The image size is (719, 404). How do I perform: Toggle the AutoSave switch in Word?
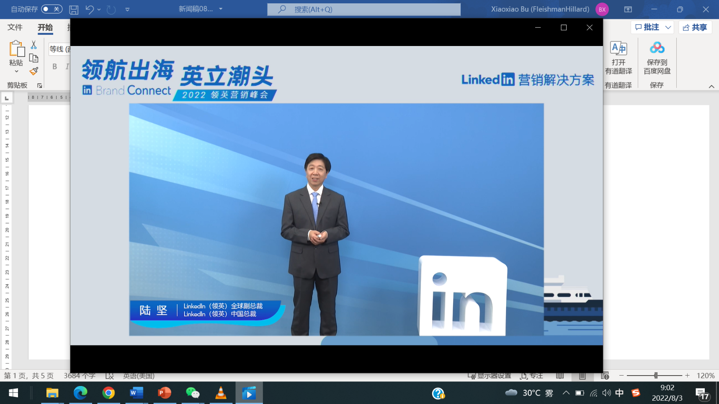52,9
